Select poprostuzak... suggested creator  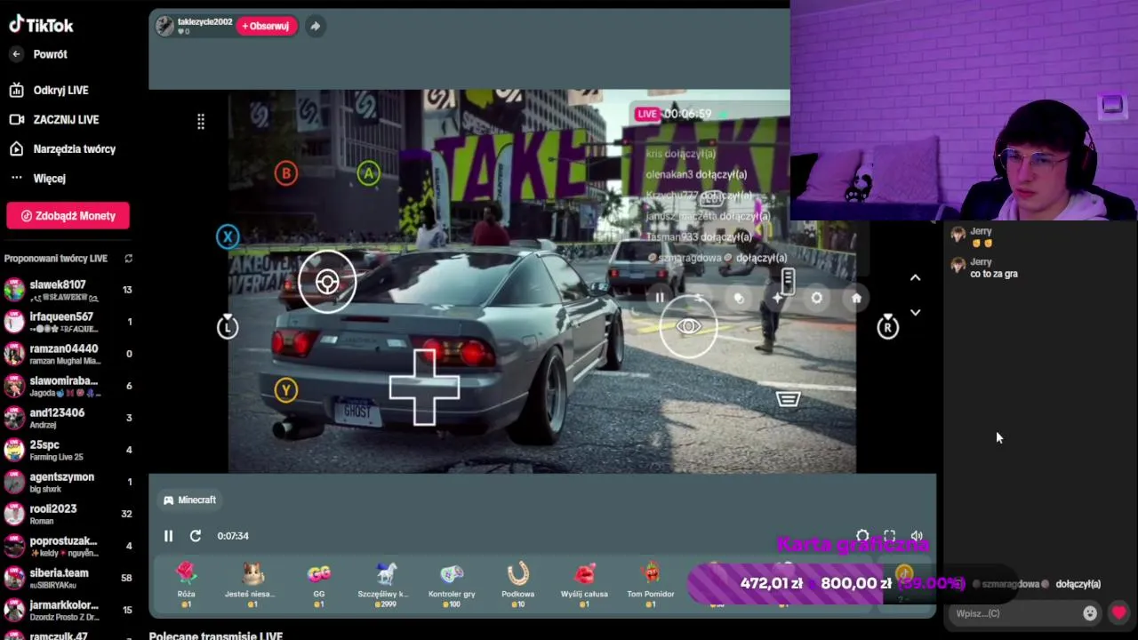click(x=68, y=547)
